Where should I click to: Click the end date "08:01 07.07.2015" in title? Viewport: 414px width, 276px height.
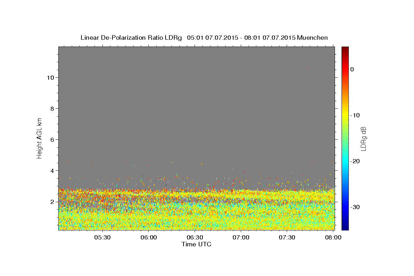[x=269, y=38]
